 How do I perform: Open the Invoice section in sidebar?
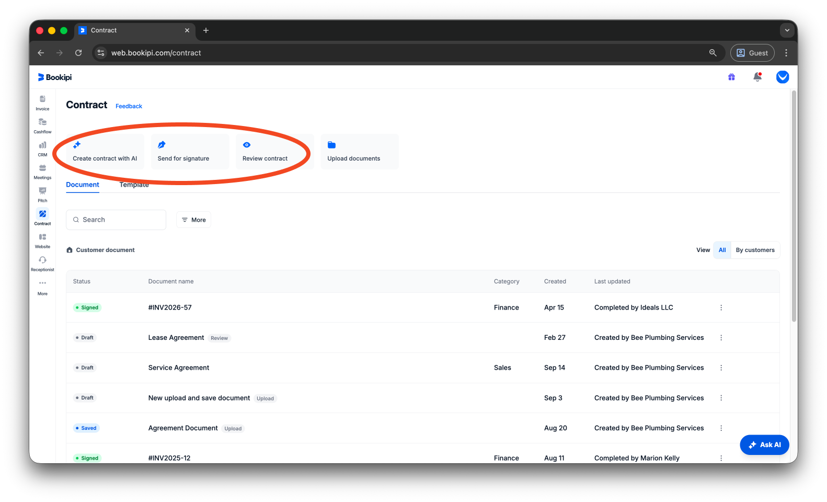point(42,103)
